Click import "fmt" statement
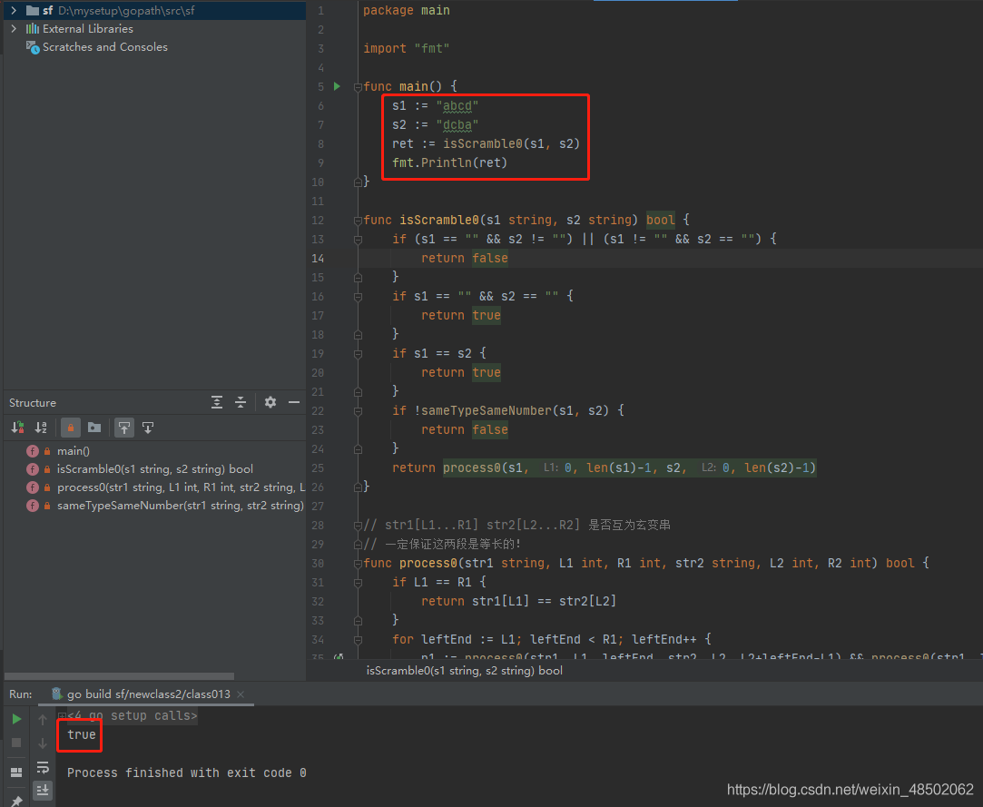 coord(407,48)
